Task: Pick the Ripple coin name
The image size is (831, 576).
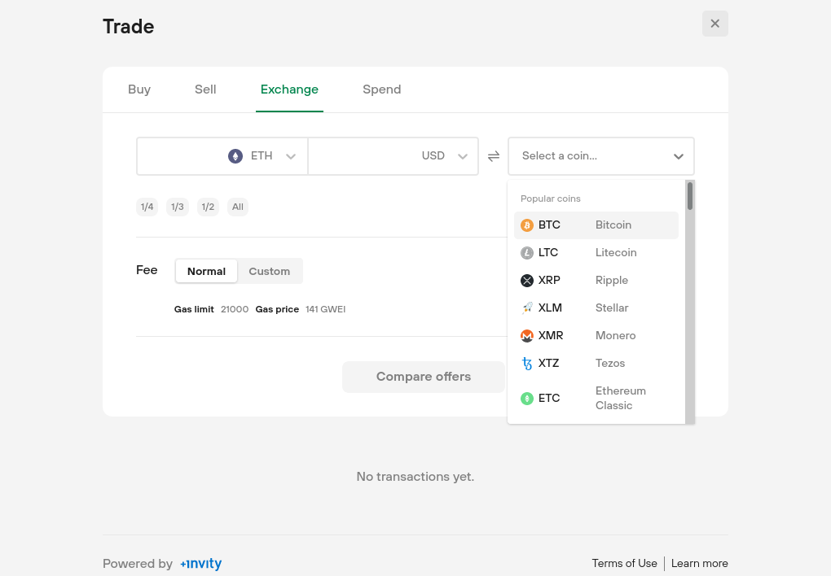Action: 612,281
